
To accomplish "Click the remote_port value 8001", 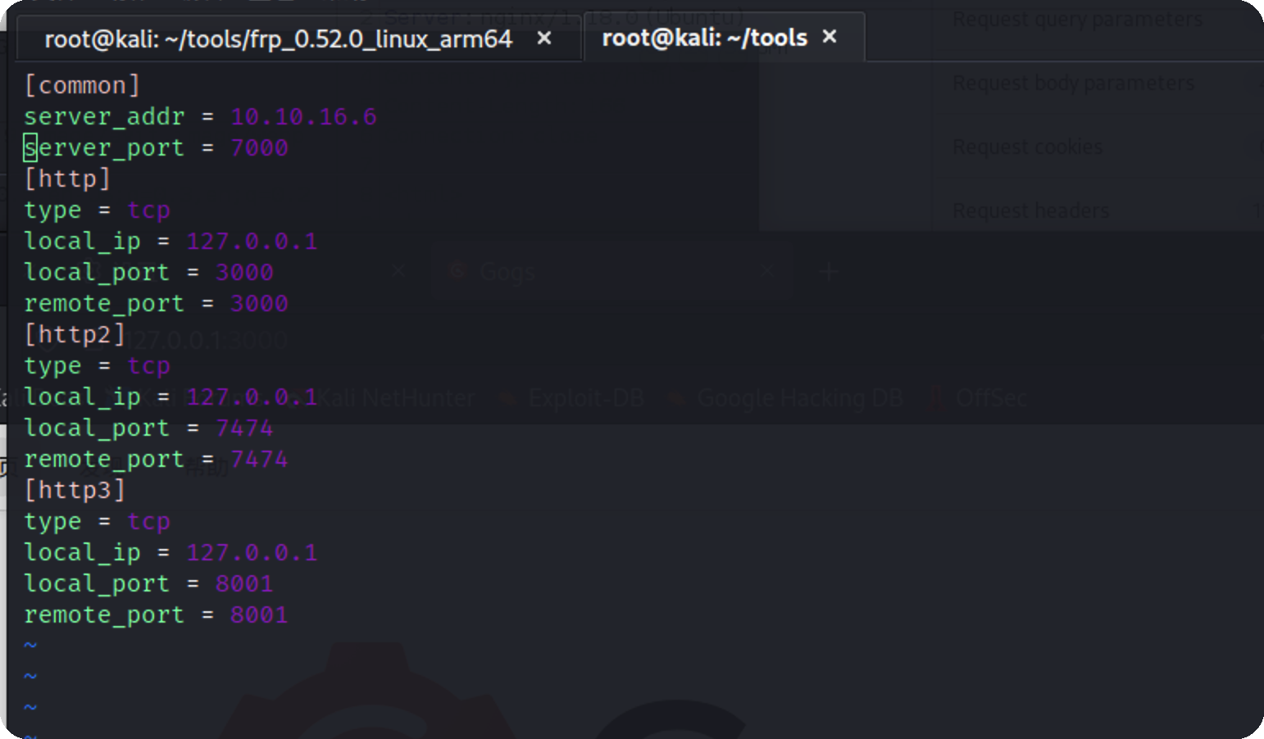I will tap(259, 614).
